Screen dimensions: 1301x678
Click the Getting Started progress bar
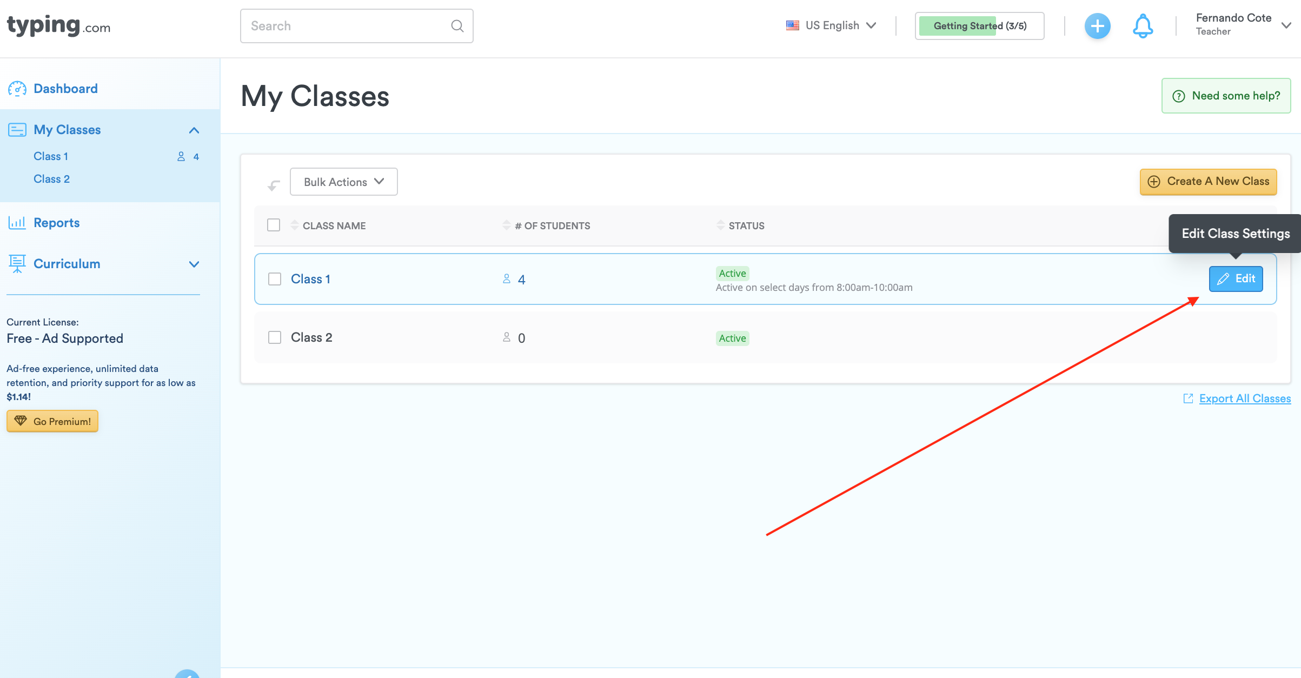(x=979, y=26)
